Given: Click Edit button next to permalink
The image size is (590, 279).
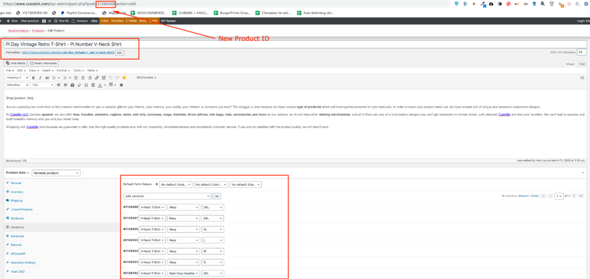Looking at the screenshot, I should pos(120,53).
